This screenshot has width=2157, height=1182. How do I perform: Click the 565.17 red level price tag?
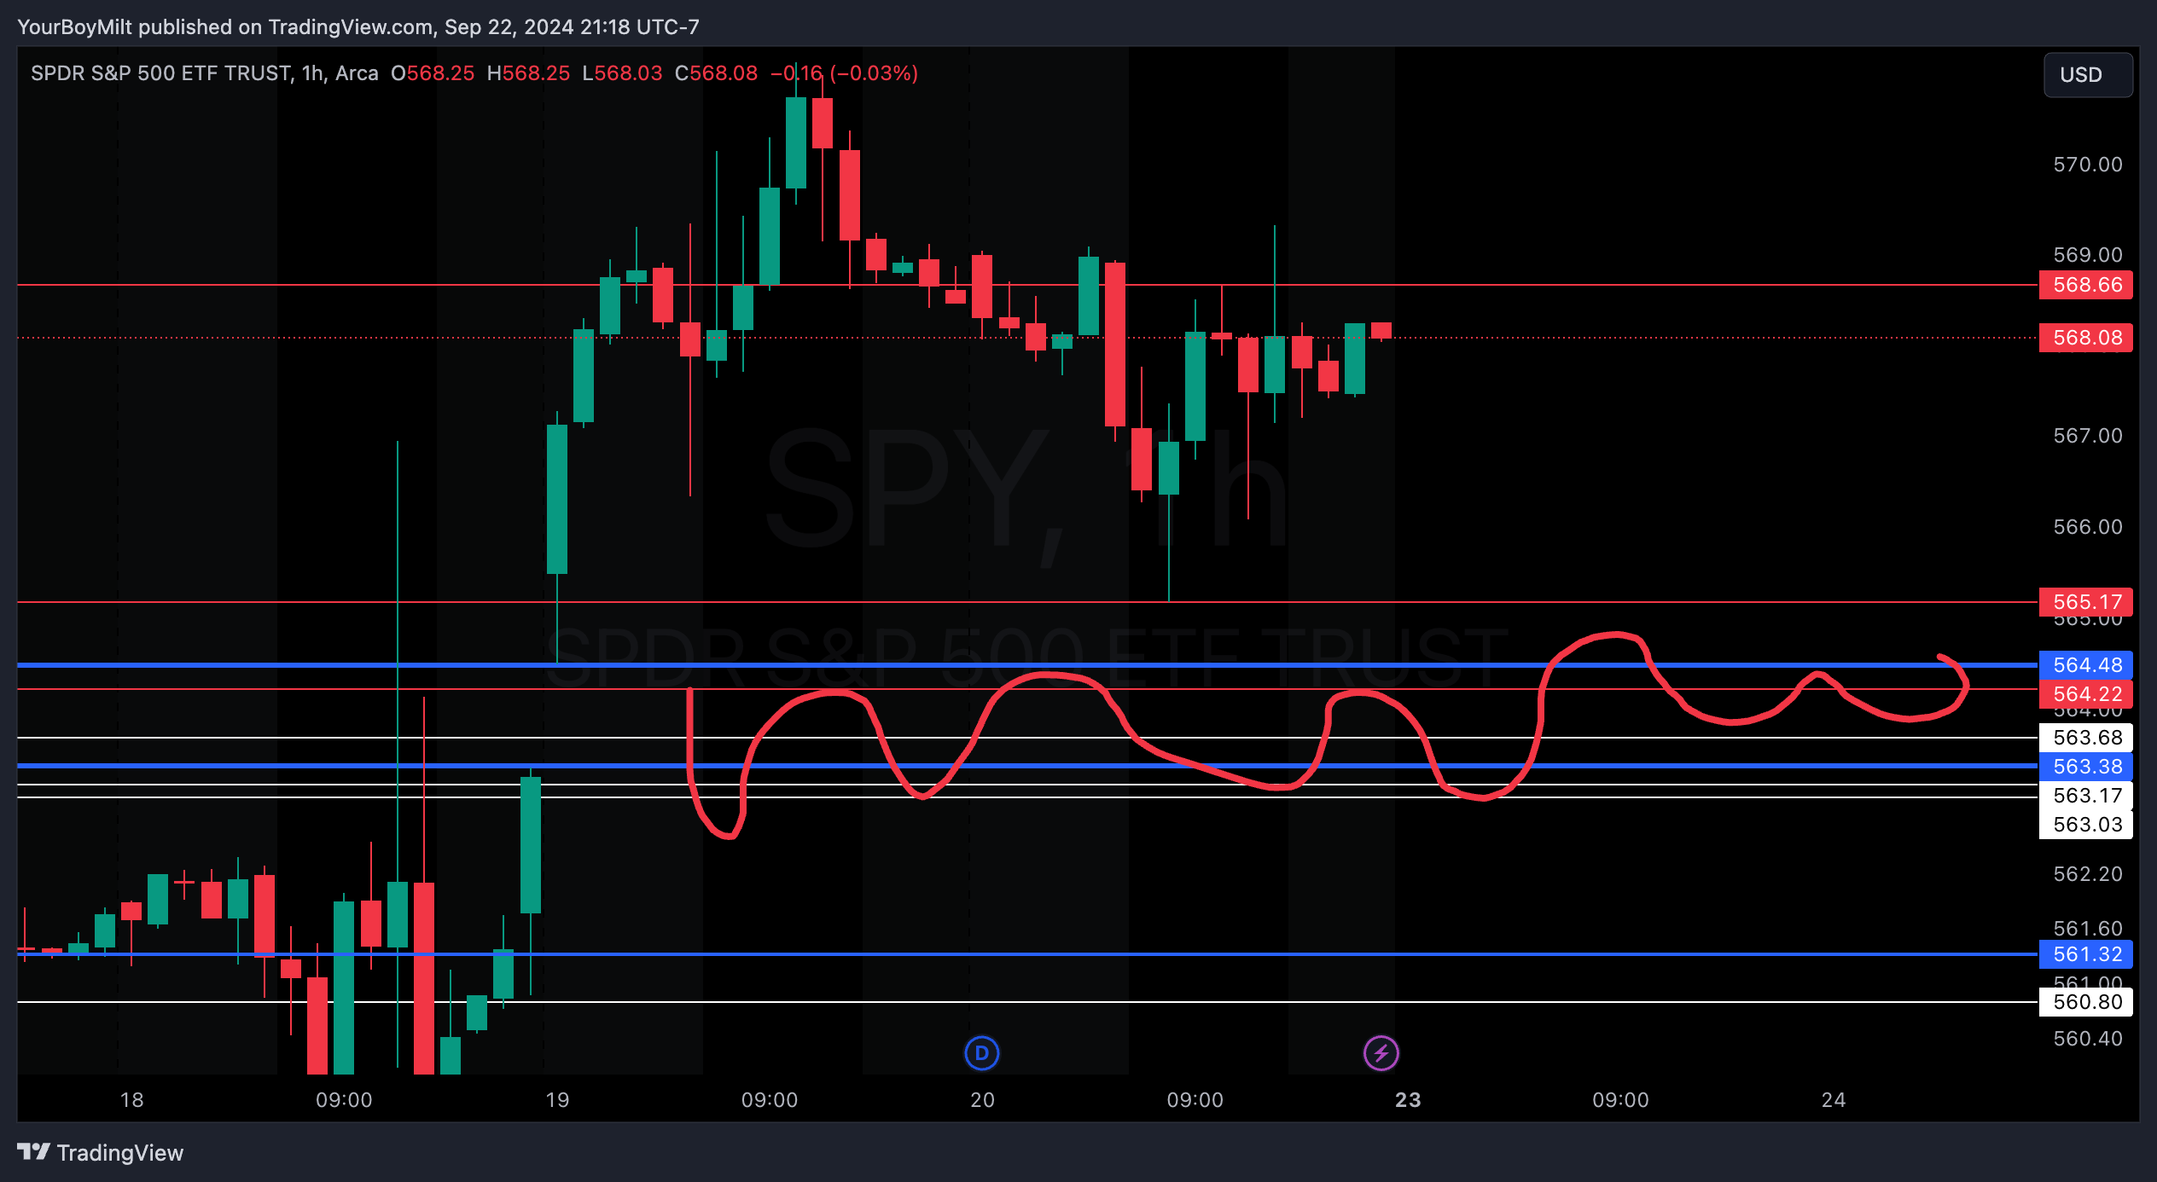click(2085, 601)
